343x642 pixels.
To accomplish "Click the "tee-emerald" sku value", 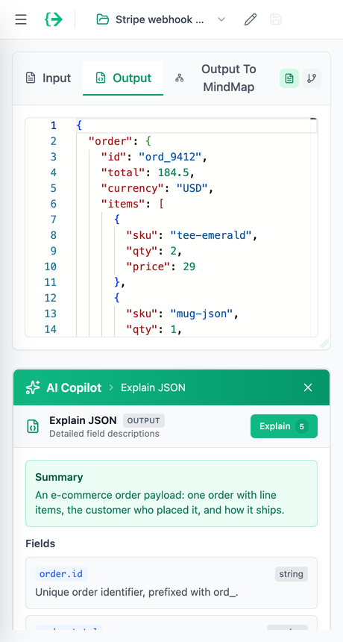I will pyautogui.click(x=210, y=235).
